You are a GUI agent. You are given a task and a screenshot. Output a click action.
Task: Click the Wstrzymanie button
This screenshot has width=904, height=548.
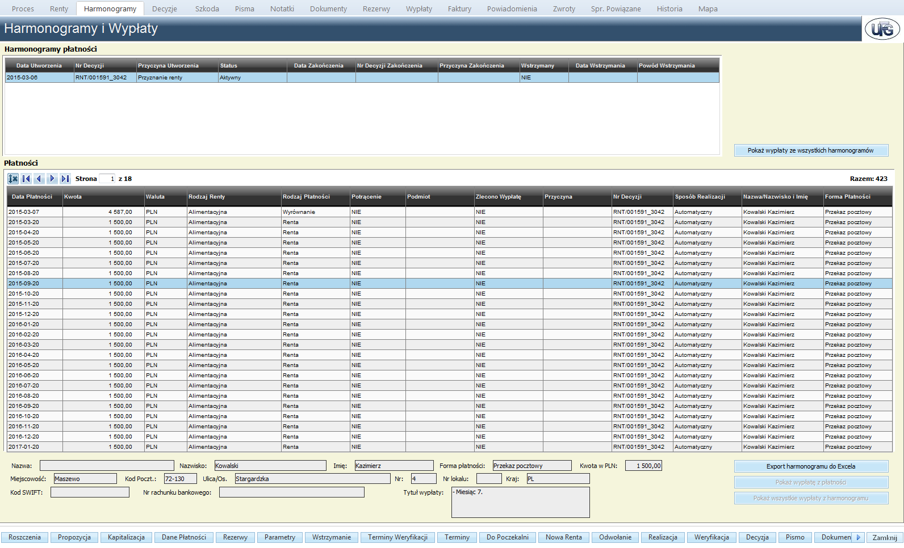pyautogui.click(x=332, y=537)
